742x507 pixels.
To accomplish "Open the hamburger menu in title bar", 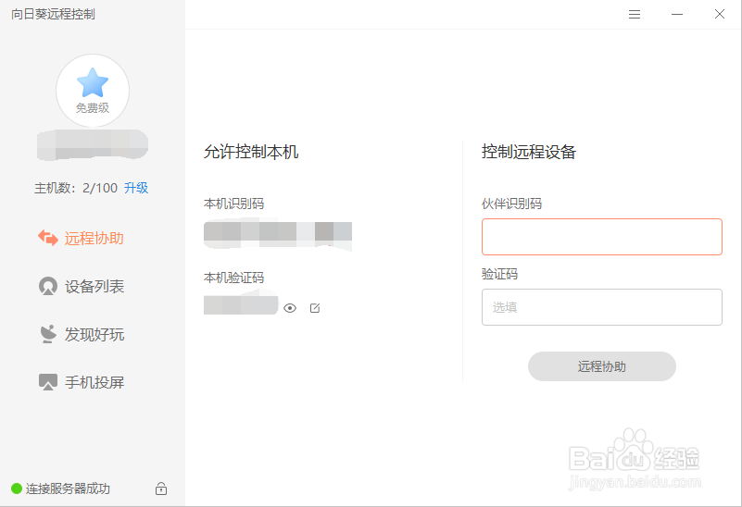I will (x=635, y=15).
